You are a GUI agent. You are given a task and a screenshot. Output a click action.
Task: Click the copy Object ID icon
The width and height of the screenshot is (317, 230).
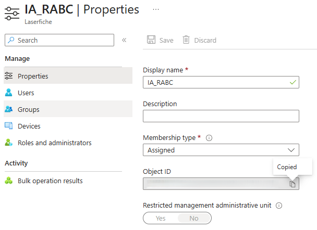click(292, 184)
